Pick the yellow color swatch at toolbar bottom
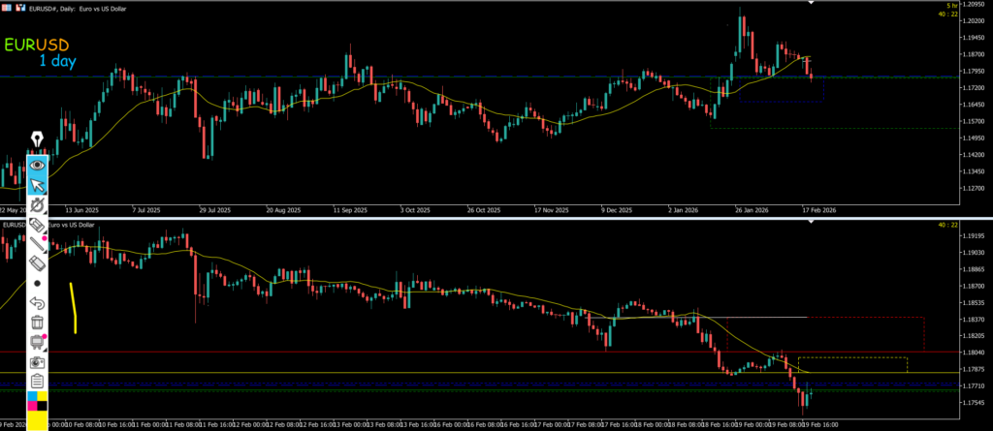993x431 pixels. pos(38,420)
